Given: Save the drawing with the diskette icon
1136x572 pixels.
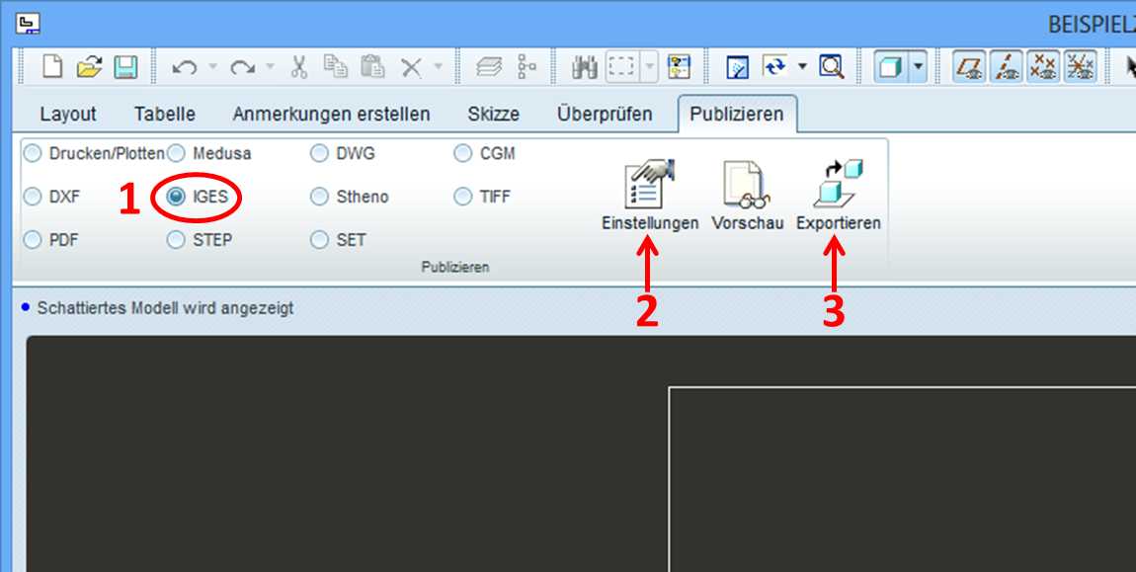Looking at the screenshot, I should pyautogui.click(x=124, y=67).
